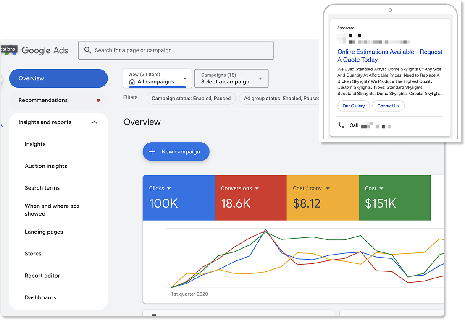Click the Online Estimations Available ad headline
This screenshot has height=320, width=465.
click(390, 56)
